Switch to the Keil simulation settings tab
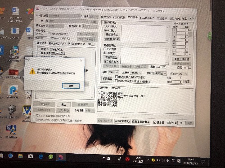The width and height of the screenshot is (225, 168). point(147,18)
